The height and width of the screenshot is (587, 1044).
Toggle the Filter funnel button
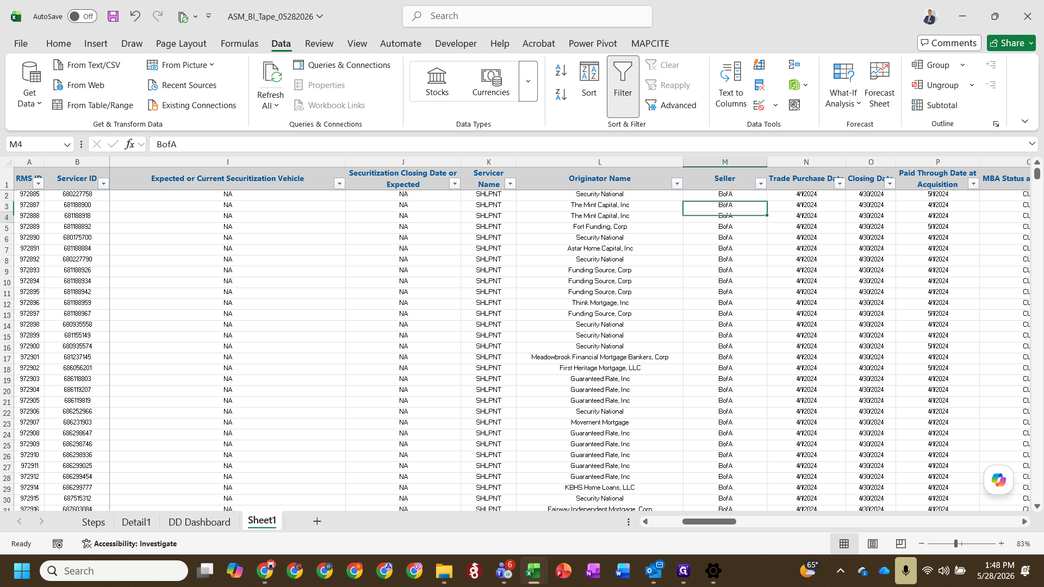click(623, 86)
